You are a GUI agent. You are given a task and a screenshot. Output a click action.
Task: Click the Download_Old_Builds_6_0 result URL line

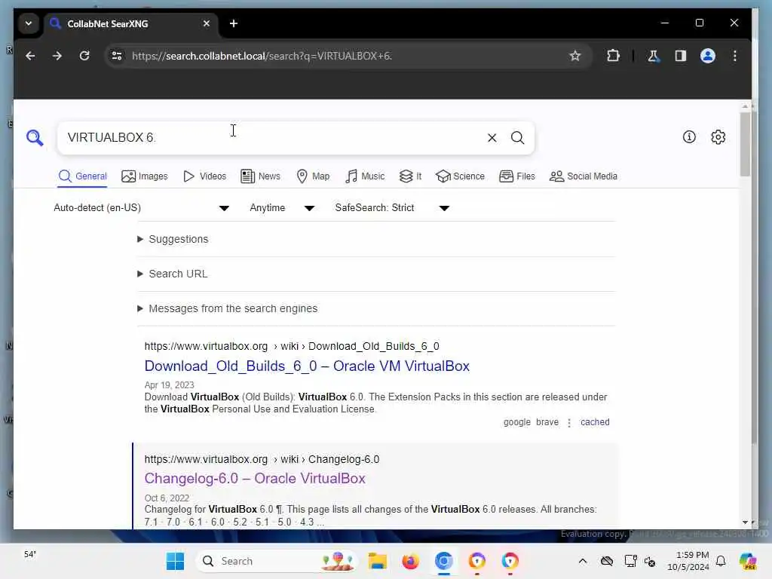292,347
